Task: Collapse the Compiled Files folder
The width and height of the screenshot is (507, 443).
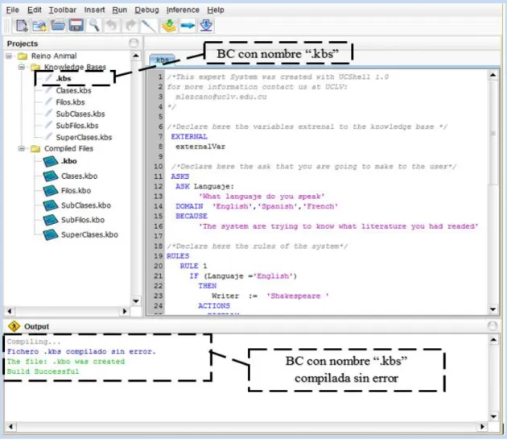Action: click(22, 148)
